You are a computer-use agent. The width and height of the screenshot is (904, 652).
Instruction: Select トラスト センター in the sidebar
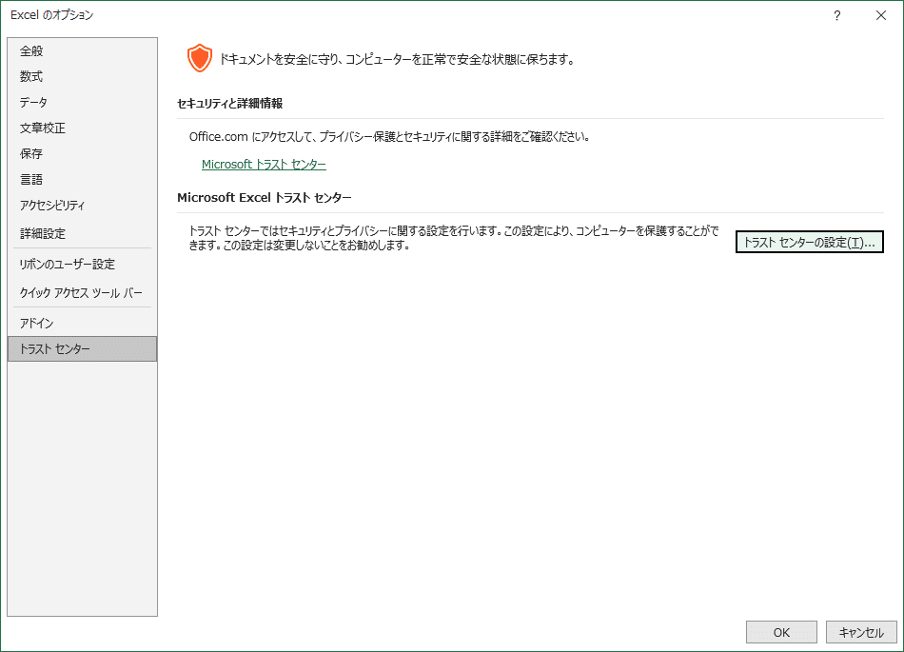[82, 348]
